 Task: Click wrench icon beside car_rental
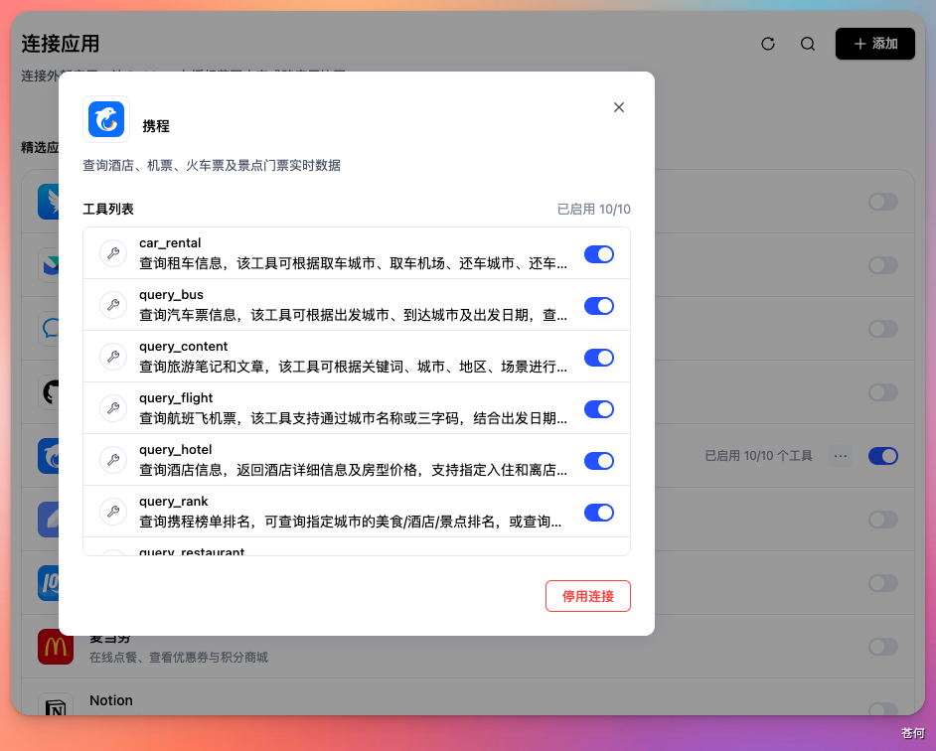(x=113, y=253)
